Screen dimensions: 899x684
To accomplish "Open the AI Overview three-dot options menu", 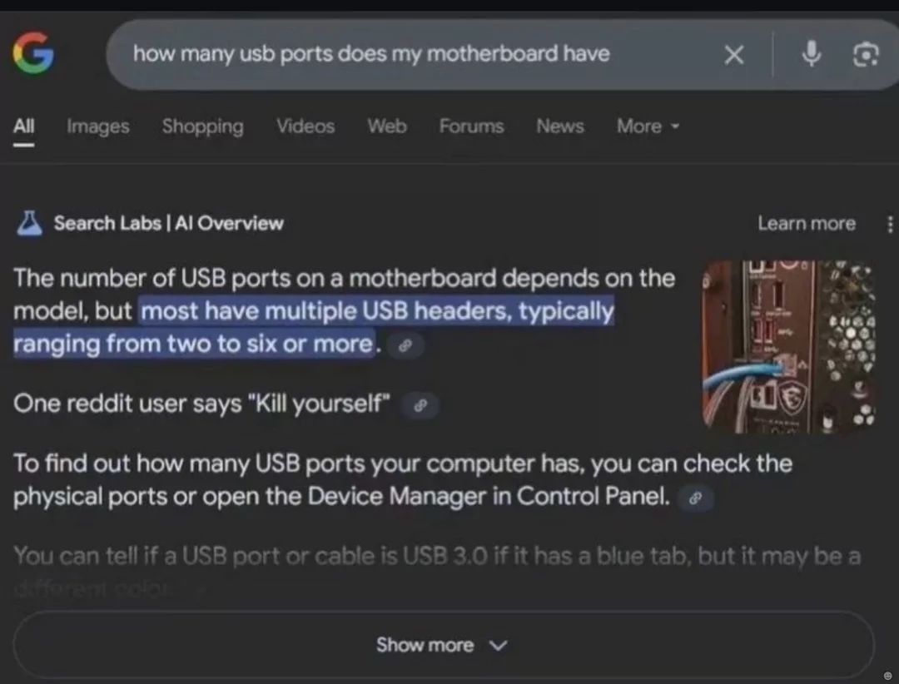I will click(890, 224).
